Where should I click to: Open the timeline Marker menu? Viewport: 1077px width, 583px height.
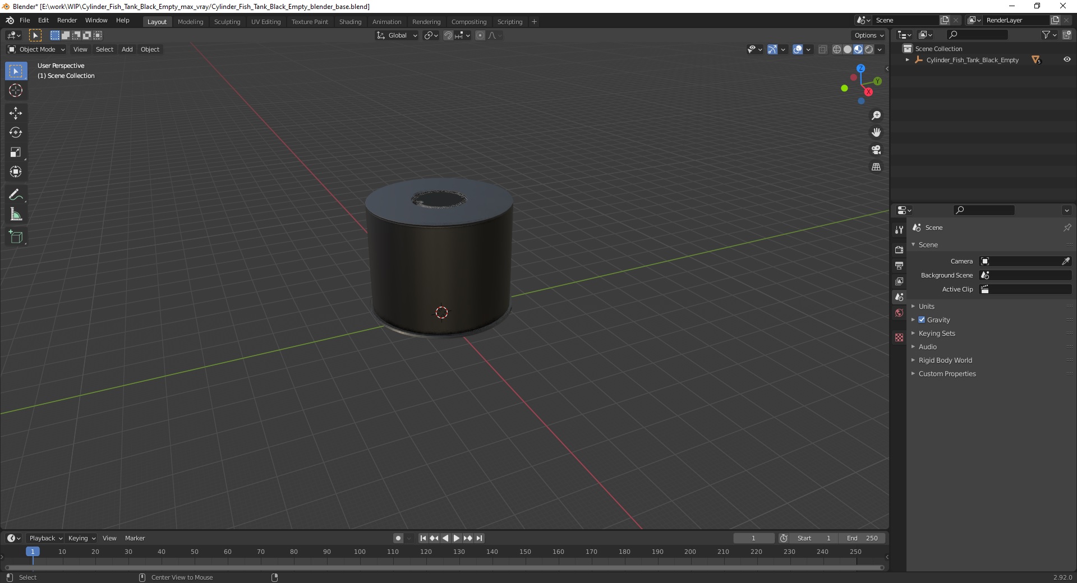135,538
